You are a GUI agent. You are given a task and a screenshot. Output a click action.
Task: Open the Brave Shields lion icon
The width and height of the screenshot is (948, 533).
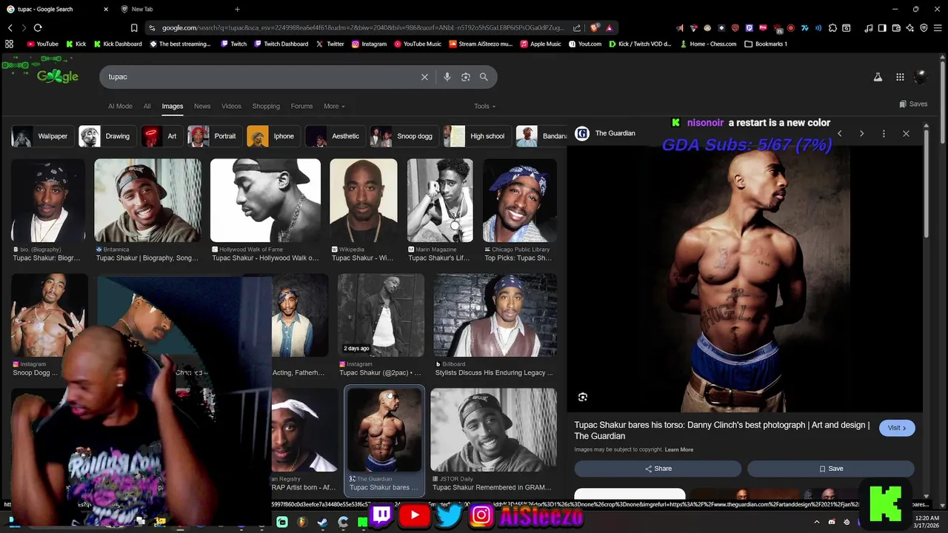pyautogui.click(x=595, y=28)
